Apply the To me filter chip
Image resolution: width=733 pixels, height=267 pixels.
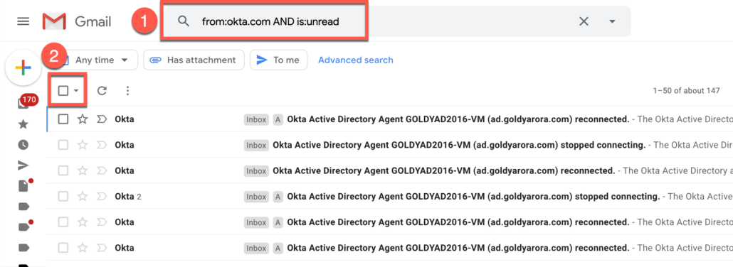pos(279,60)
